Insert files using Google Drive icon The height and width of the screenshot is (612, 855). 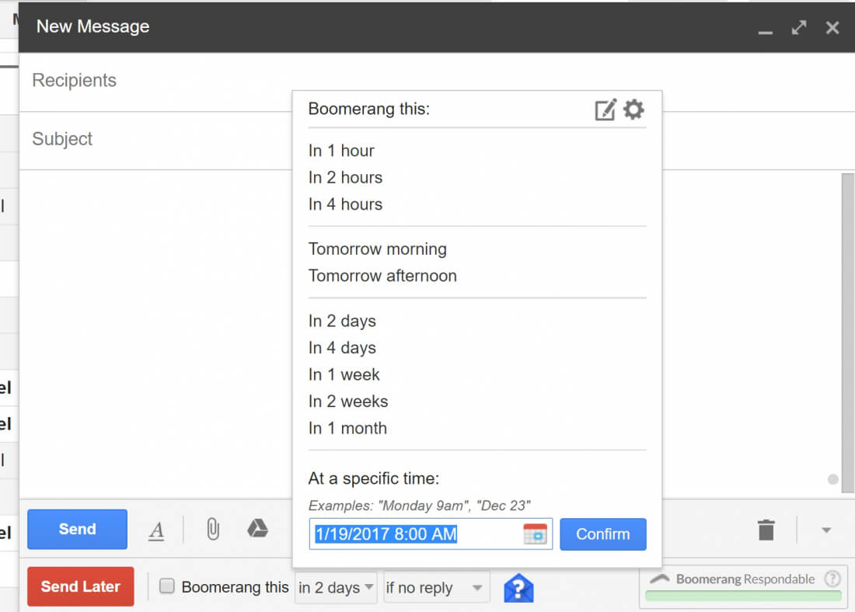point(257,529)
